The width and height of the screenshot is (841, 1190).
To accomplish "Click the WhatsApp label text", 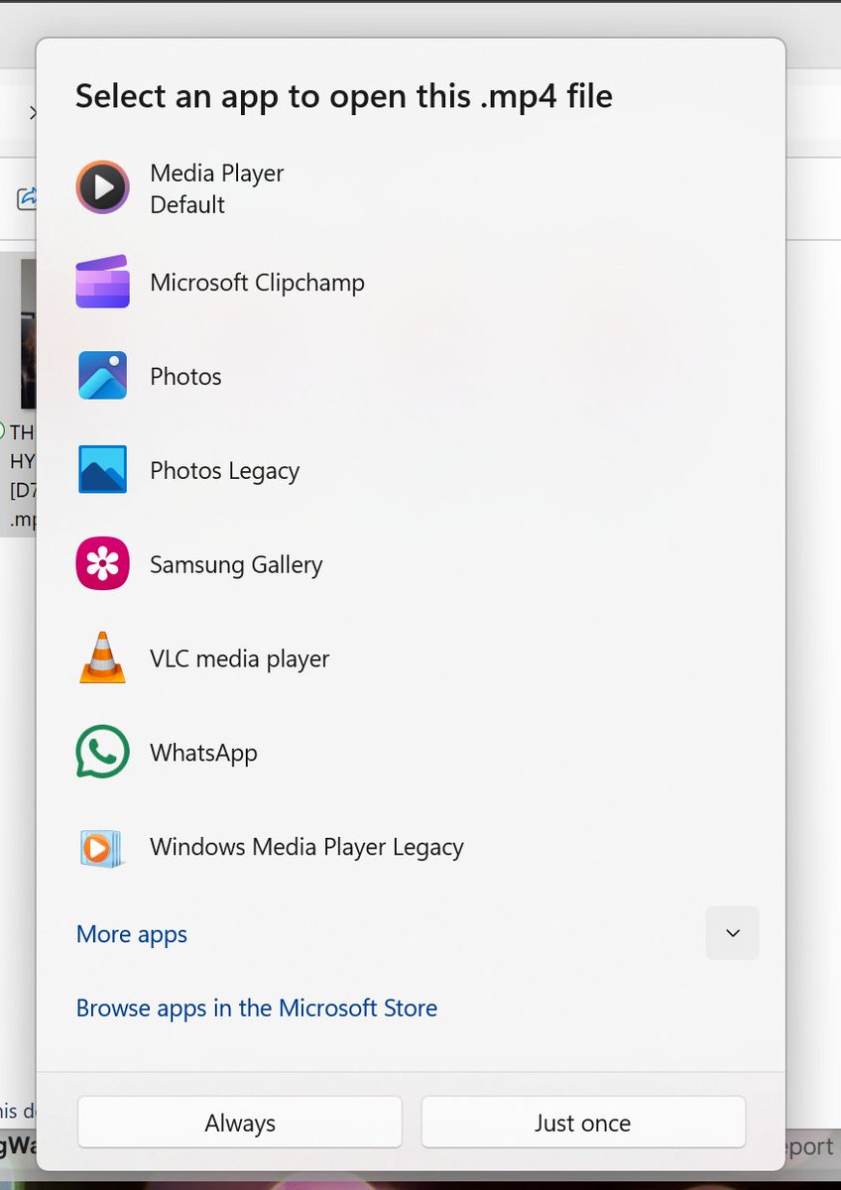I will tap(203, 753).
